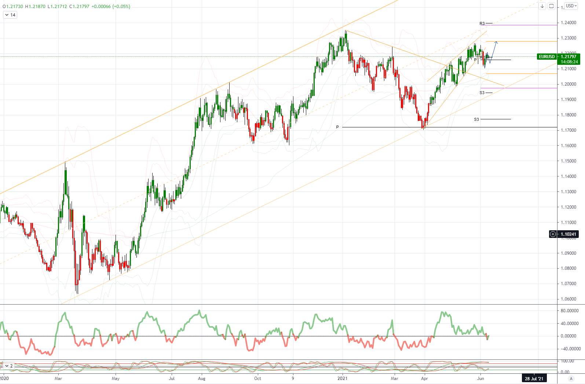Expand the 14 indicators legend toggle
The image size is (585, 384).
tap(10, 15)
